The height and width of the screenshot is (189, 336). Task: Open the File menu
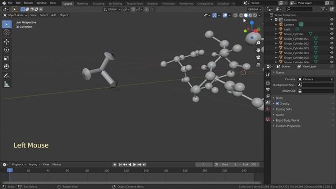[10, 3]
